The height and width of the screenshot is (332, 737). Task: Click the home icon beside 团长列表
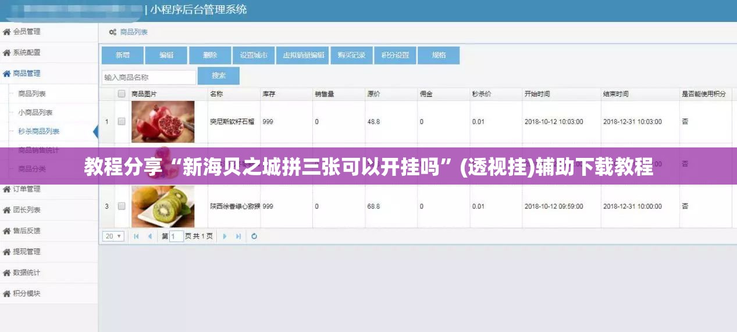click(x=7, y=210)
